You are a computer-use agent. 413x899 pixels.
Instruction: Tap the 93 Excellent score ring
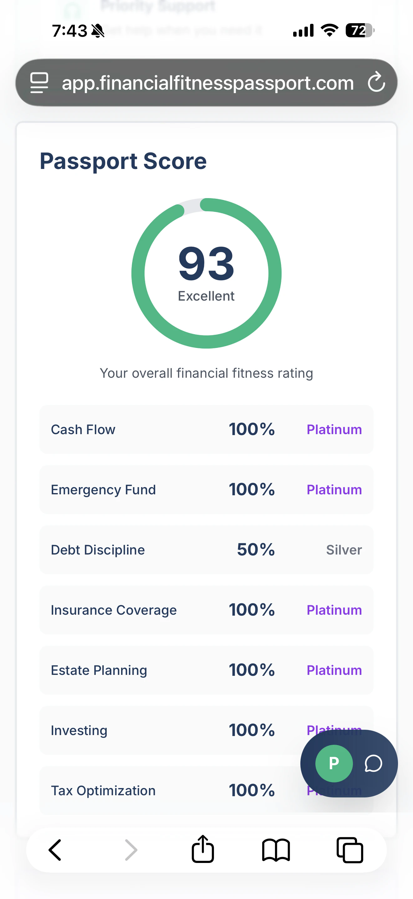[206, 273]
